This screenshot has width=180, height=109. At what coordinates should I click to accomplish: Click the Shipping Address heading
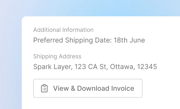(57, 56)
